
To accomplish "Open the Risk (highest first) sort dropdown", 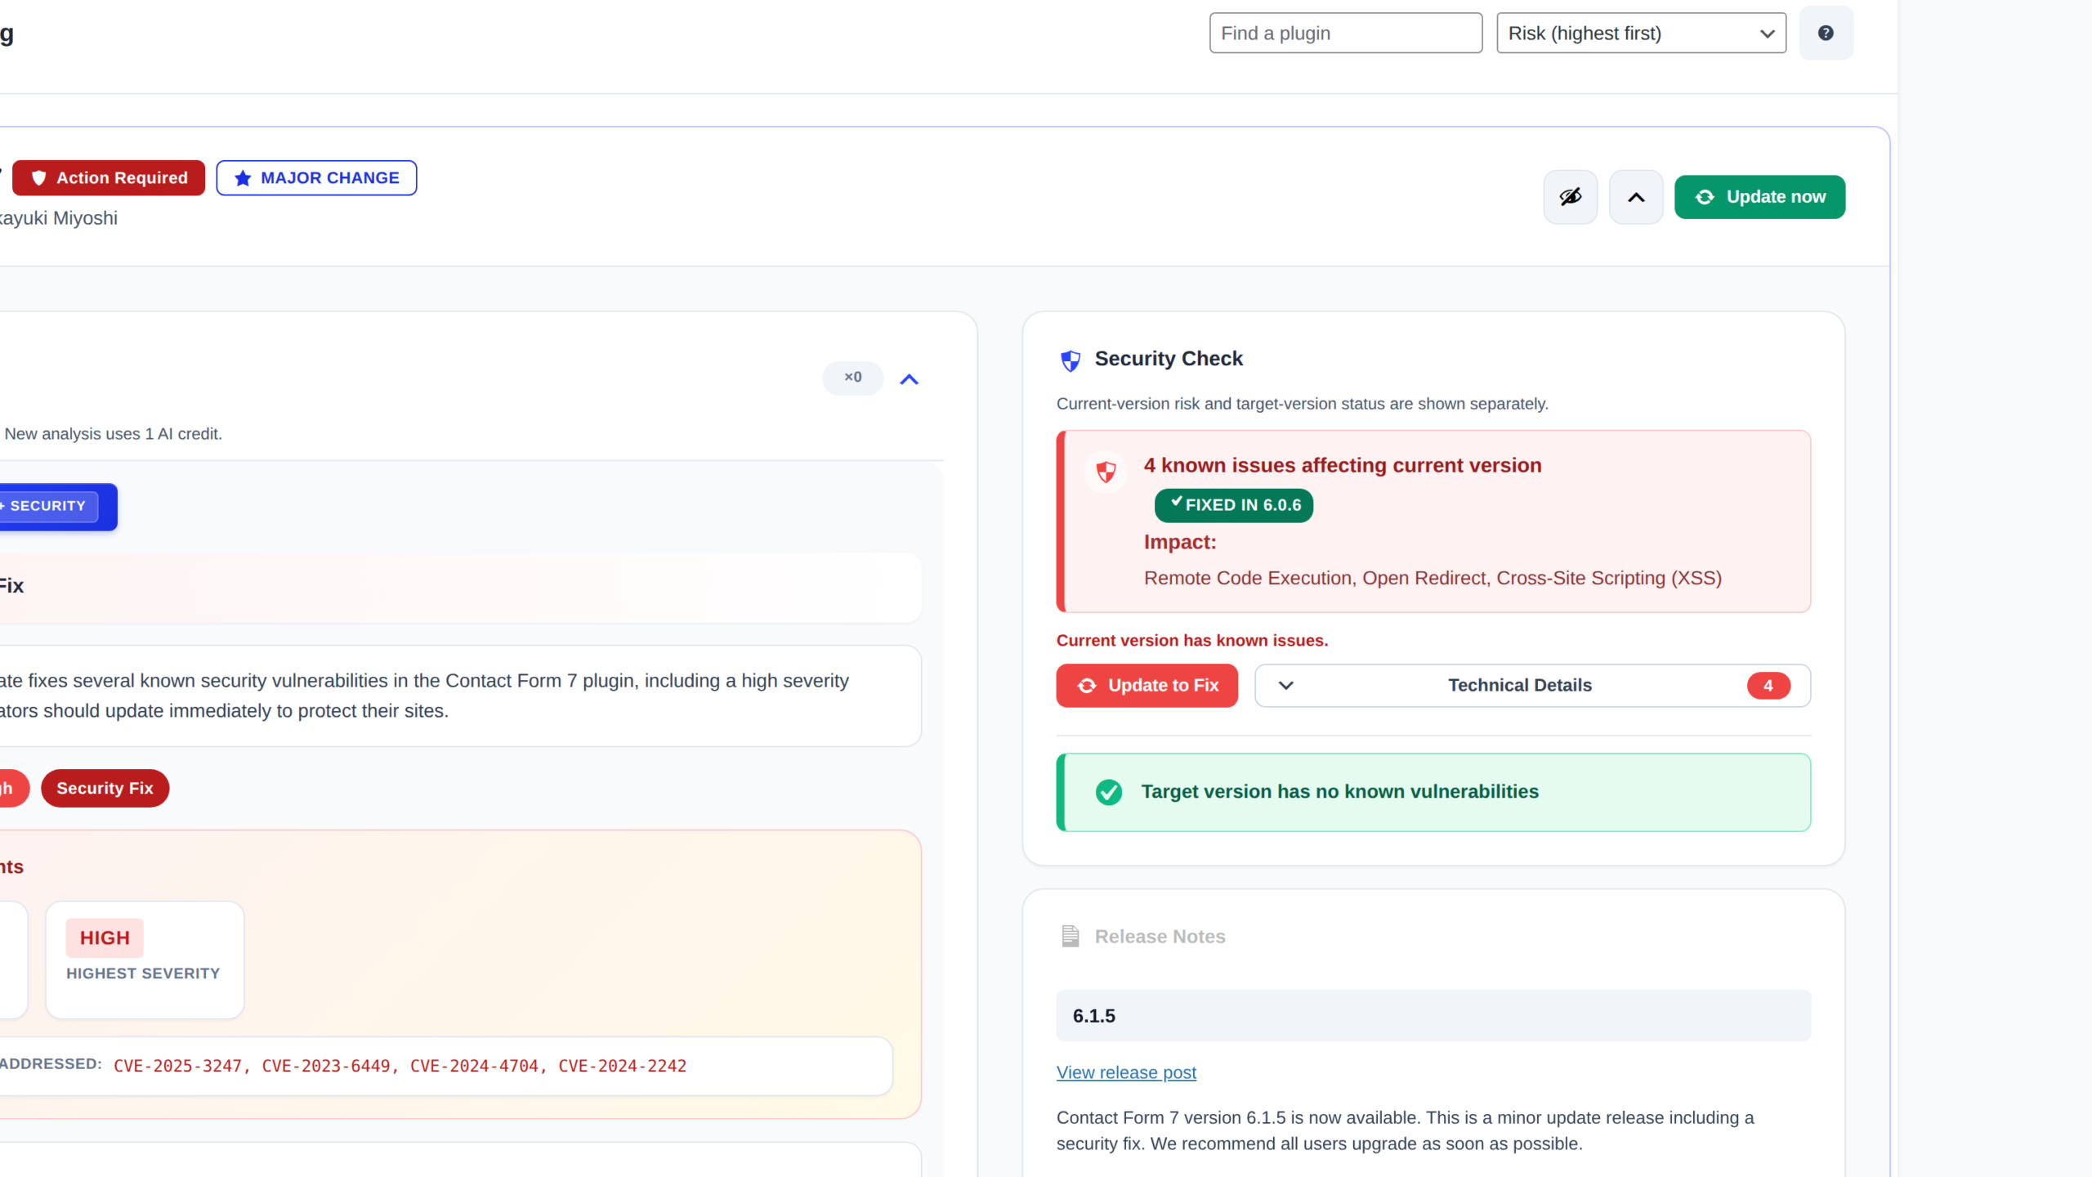I will [x=1641, y=33].
